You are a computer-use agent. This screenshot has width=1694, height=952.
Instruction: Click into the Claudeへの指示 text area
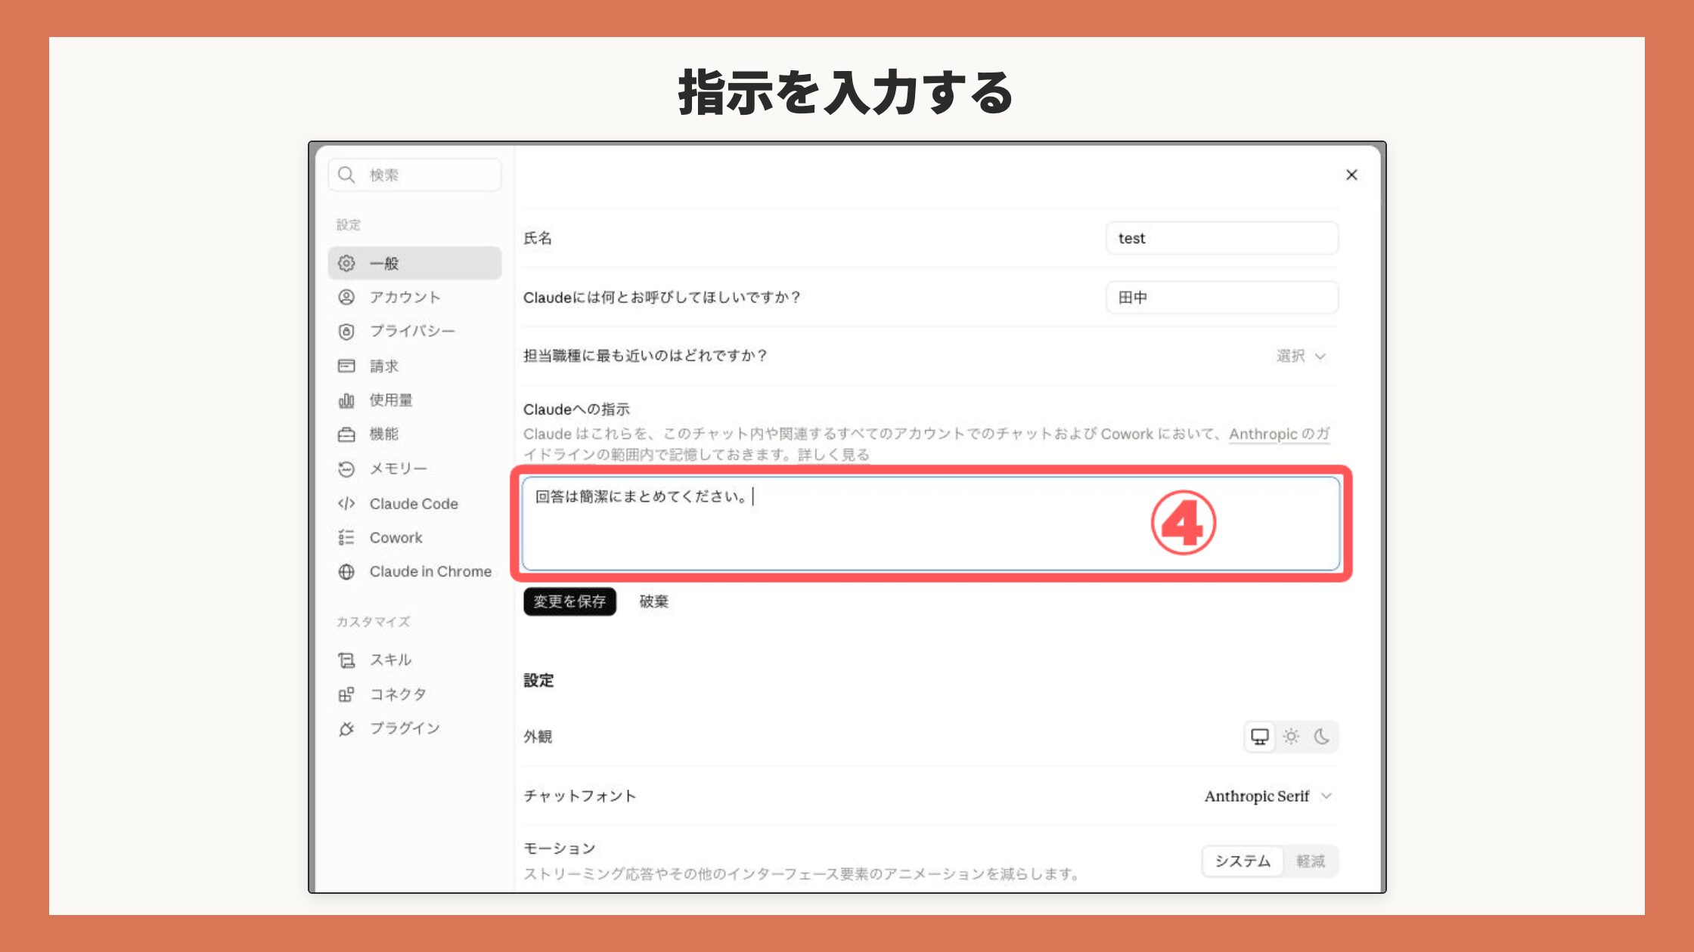pos(931,524)
